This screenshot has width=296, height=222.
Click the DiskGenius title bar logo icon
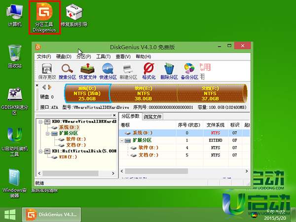38,47
